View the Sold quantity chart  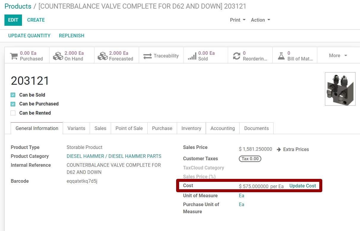tap(205, 55)
